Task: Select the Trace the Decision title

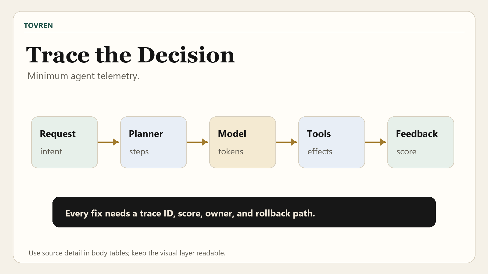Action: click(131, 55)
